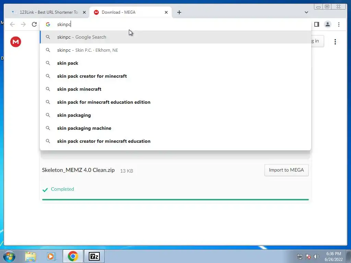This screenshot has height=263, width=351.
Task: Open the Windows Start menu orb
Action: tap(9, 256)
